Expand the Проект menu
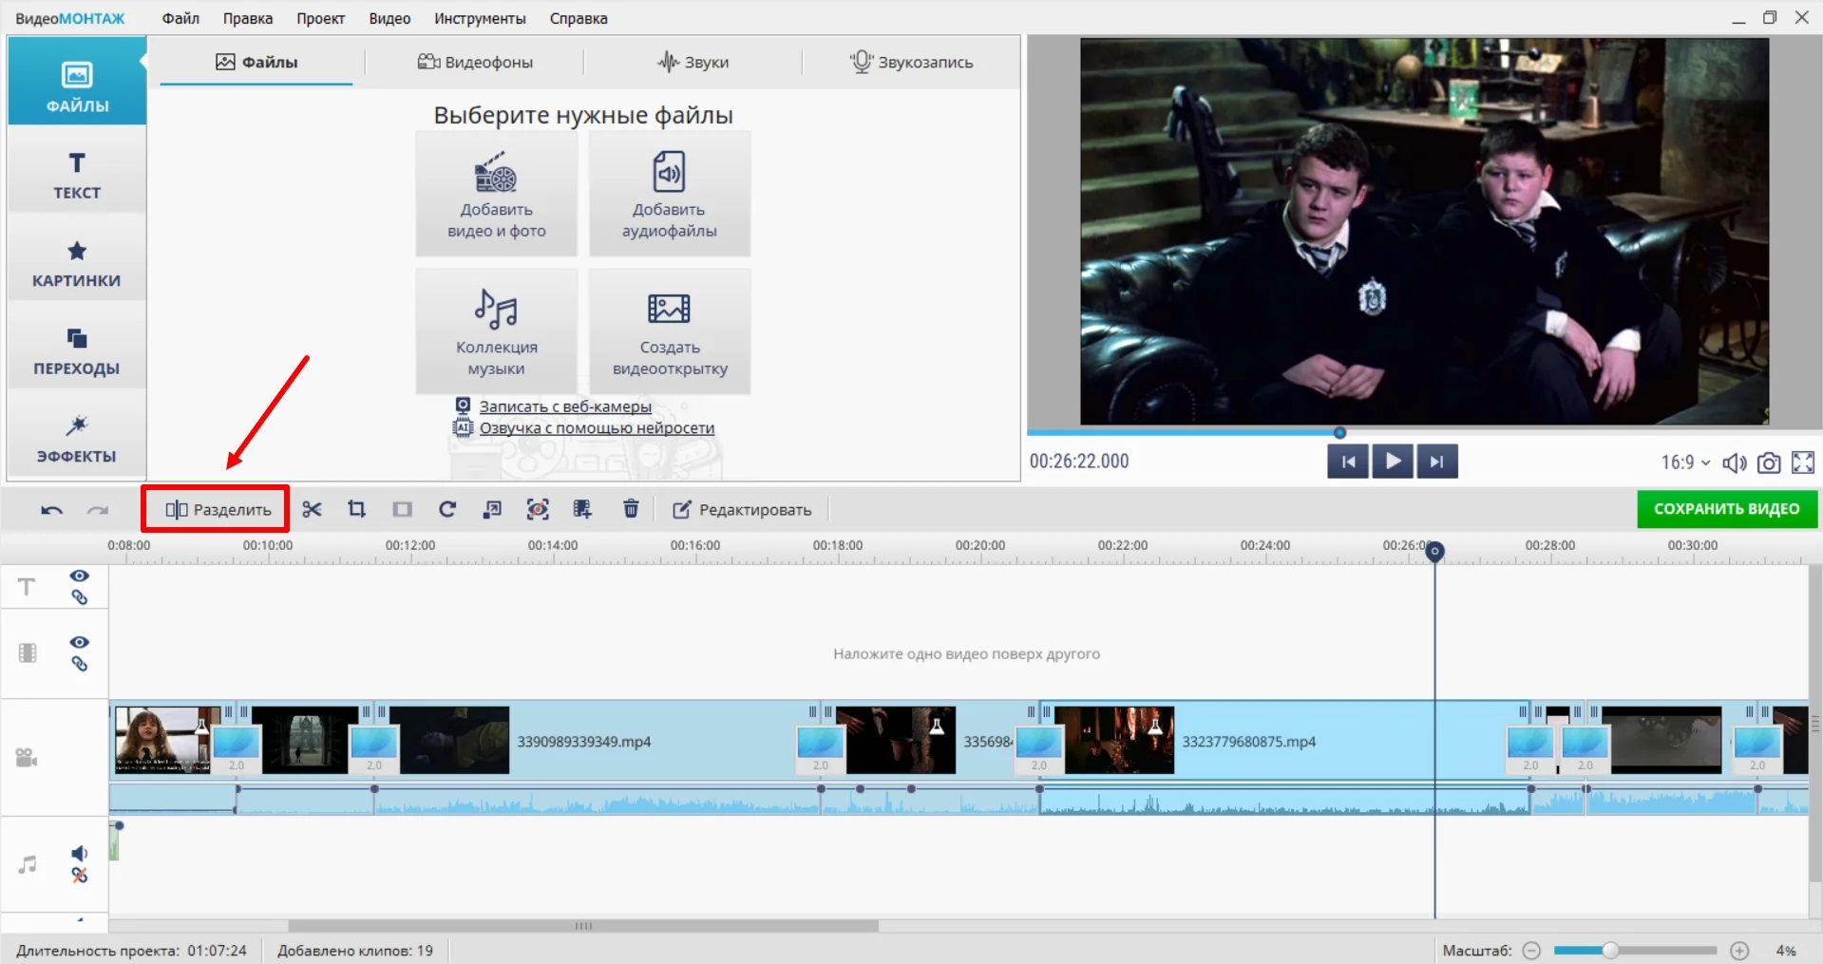The image size is (1823, 964). click(x=320, y=18)
